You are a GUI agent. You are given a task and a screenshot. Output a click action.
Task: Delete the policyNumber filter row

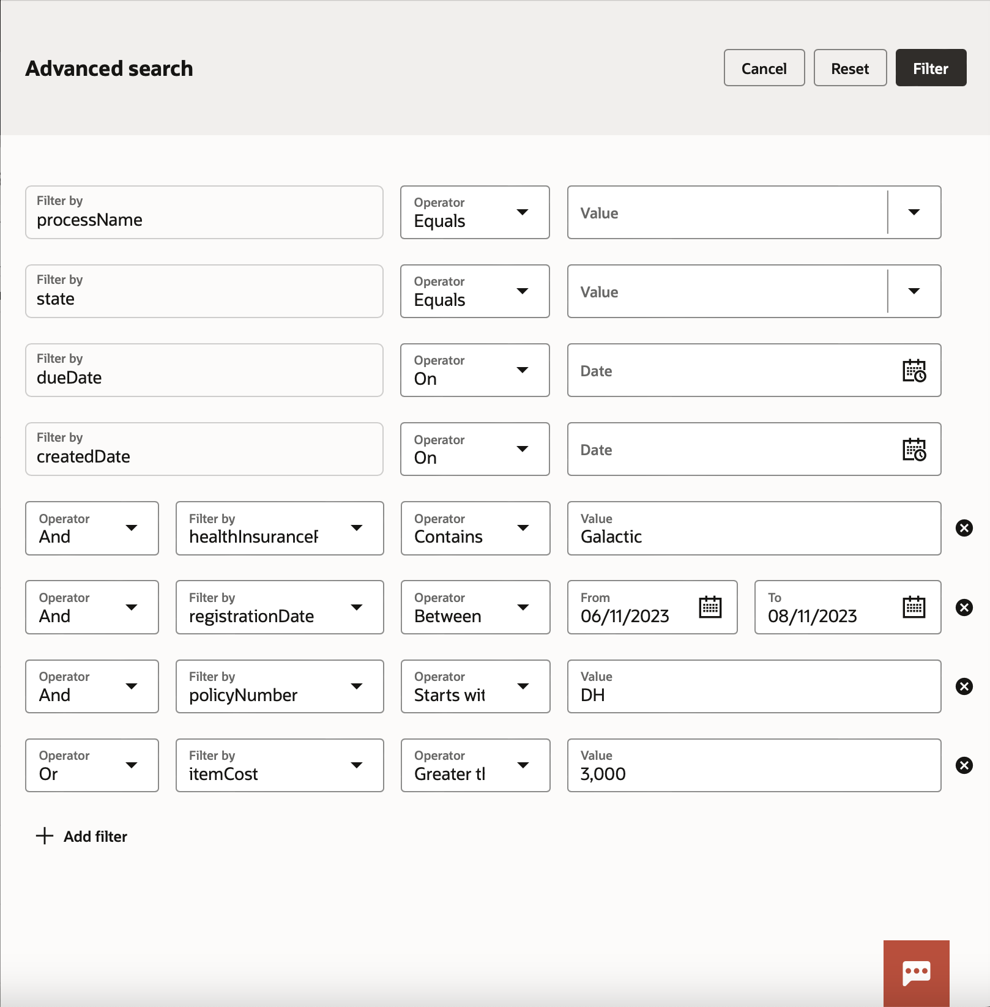pos(964,686)
